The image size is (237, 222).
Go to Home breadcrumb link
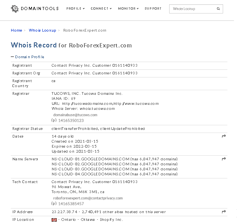17,30
